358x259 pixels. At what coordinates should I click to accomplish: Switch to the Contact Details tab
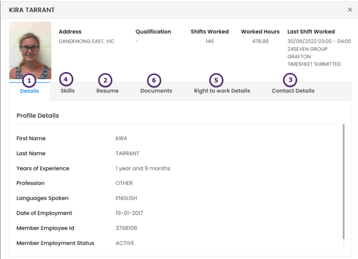[x=293, y=91]
